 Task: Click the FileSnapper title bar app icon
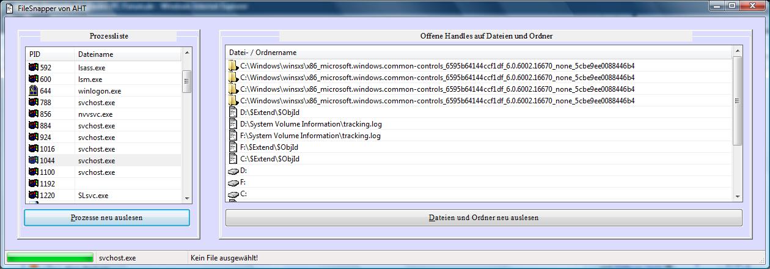coord(9,7)
